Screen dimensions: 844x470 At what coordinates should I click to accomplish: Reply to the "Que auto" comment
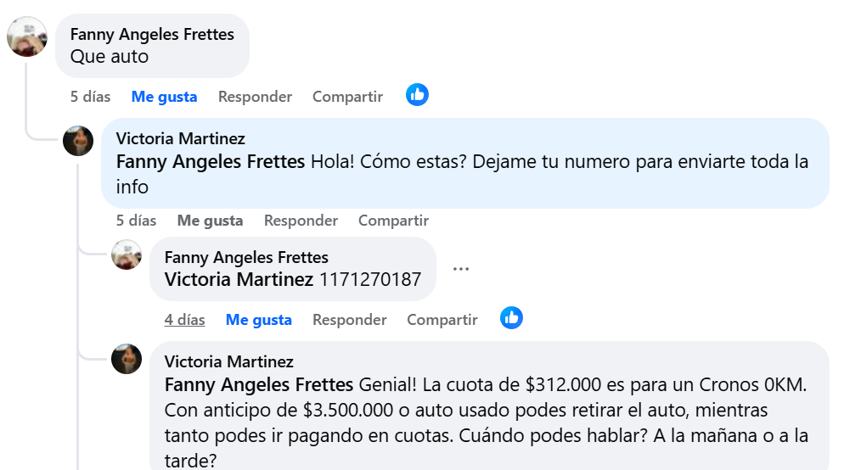[x=255, y=97]
